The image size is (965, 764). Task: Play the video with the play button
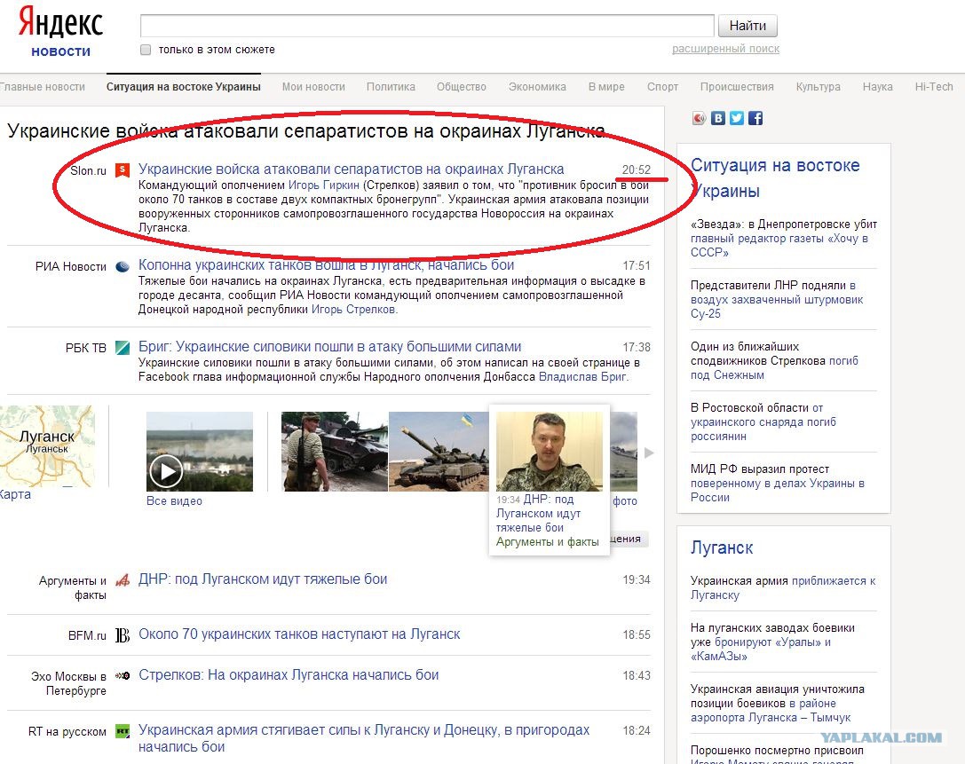[165, 472]
